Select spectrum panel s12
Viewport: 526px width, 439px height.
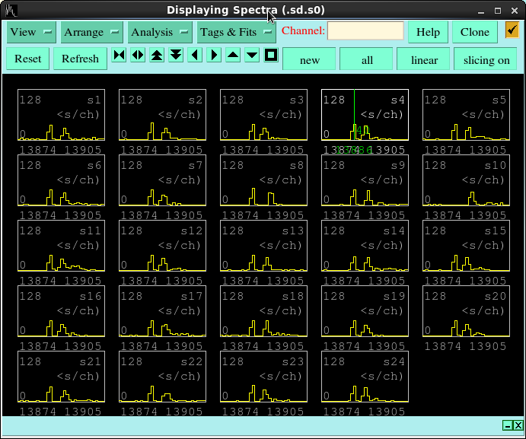tap(163, 246)
